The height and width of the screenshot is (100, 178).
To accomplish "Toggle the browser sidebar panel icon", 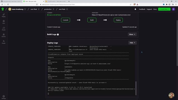I will [x=170, y=4].
